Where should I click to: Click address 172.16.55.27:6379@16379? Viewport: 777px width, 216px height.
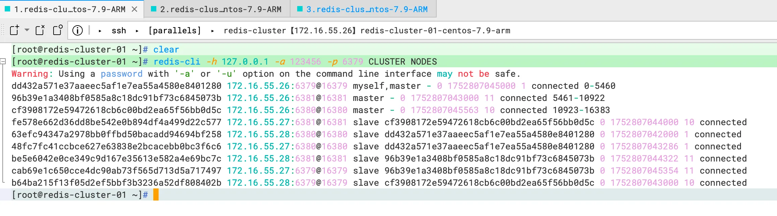[287, 171]
